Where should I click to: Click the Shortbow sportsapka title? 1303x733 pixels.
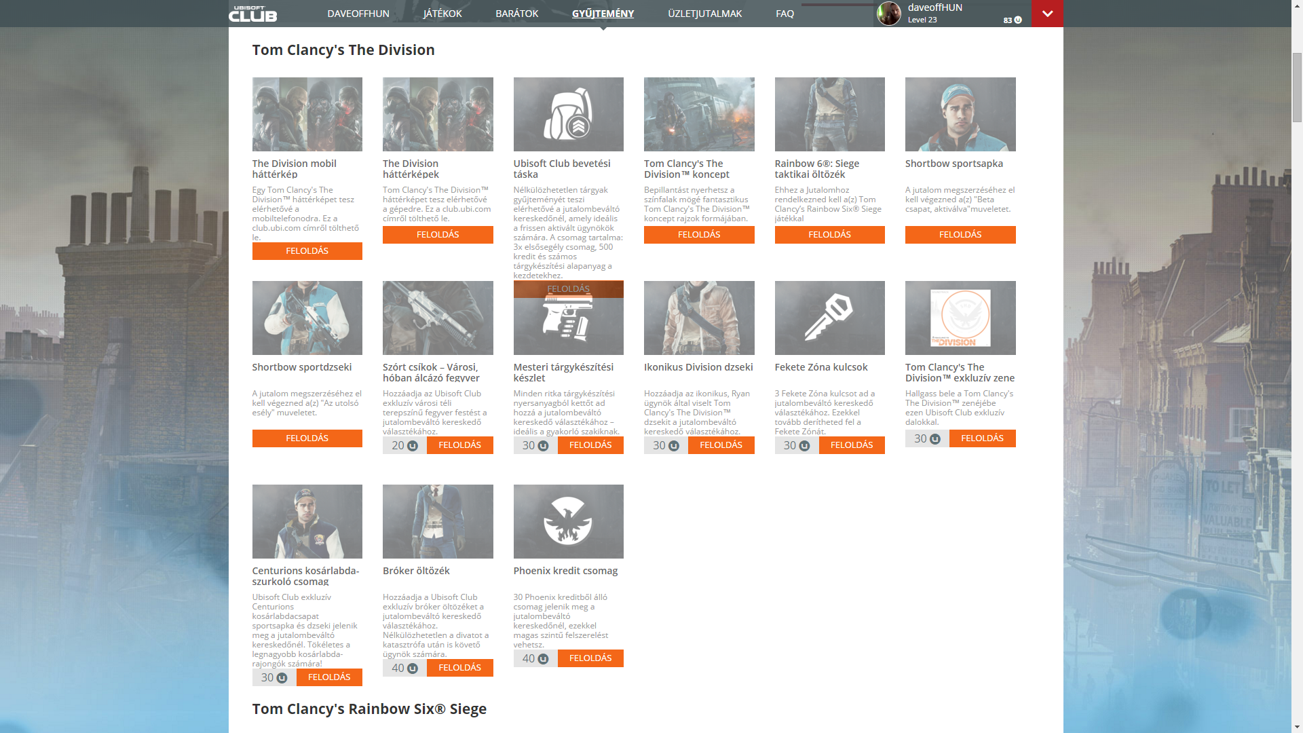(954, 164)
